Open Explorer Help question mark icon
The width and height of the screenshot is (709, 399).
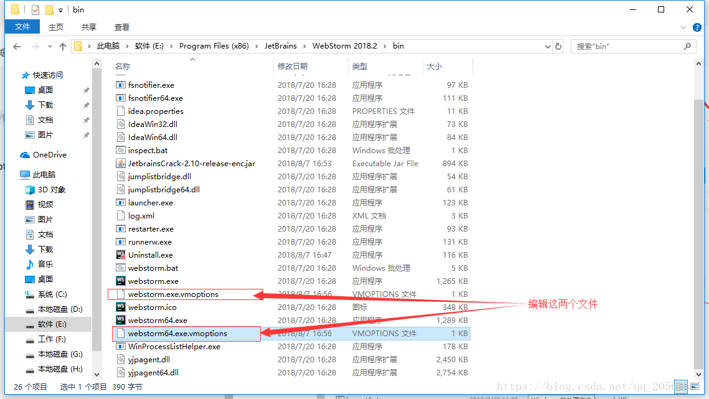(x=697, y=27)
